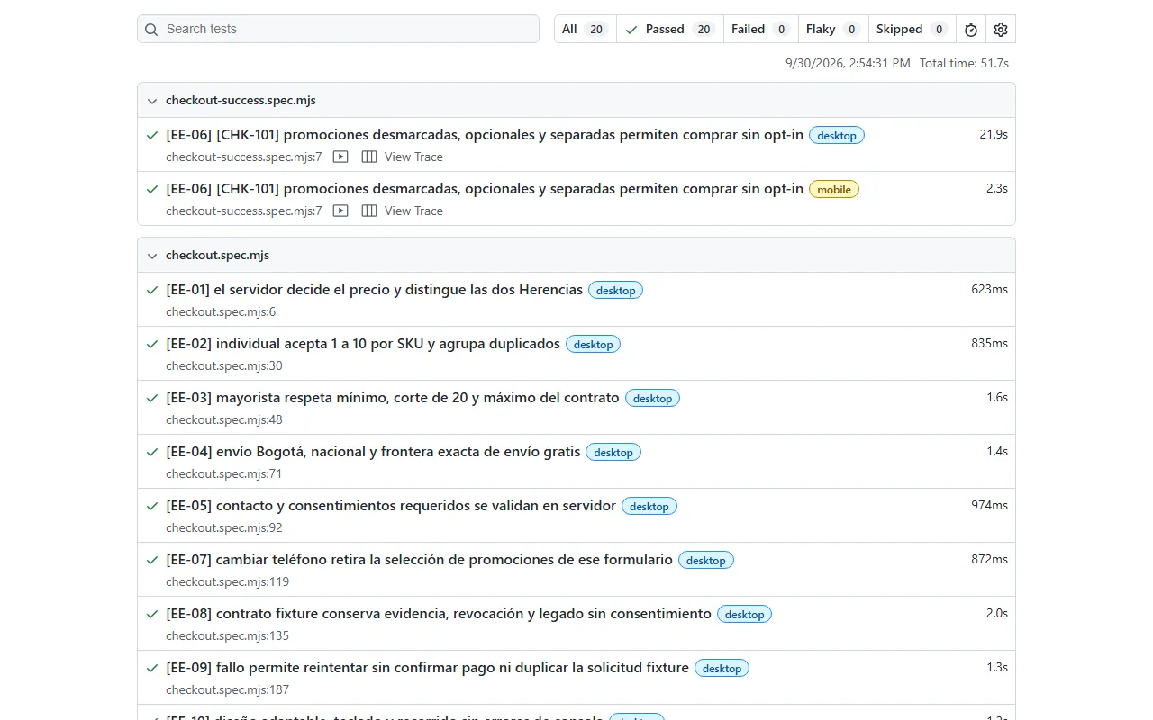Click the desktop tag on the EE-07 row
Viewport: 1153px width, 720px height.
[x=706, y=561]
